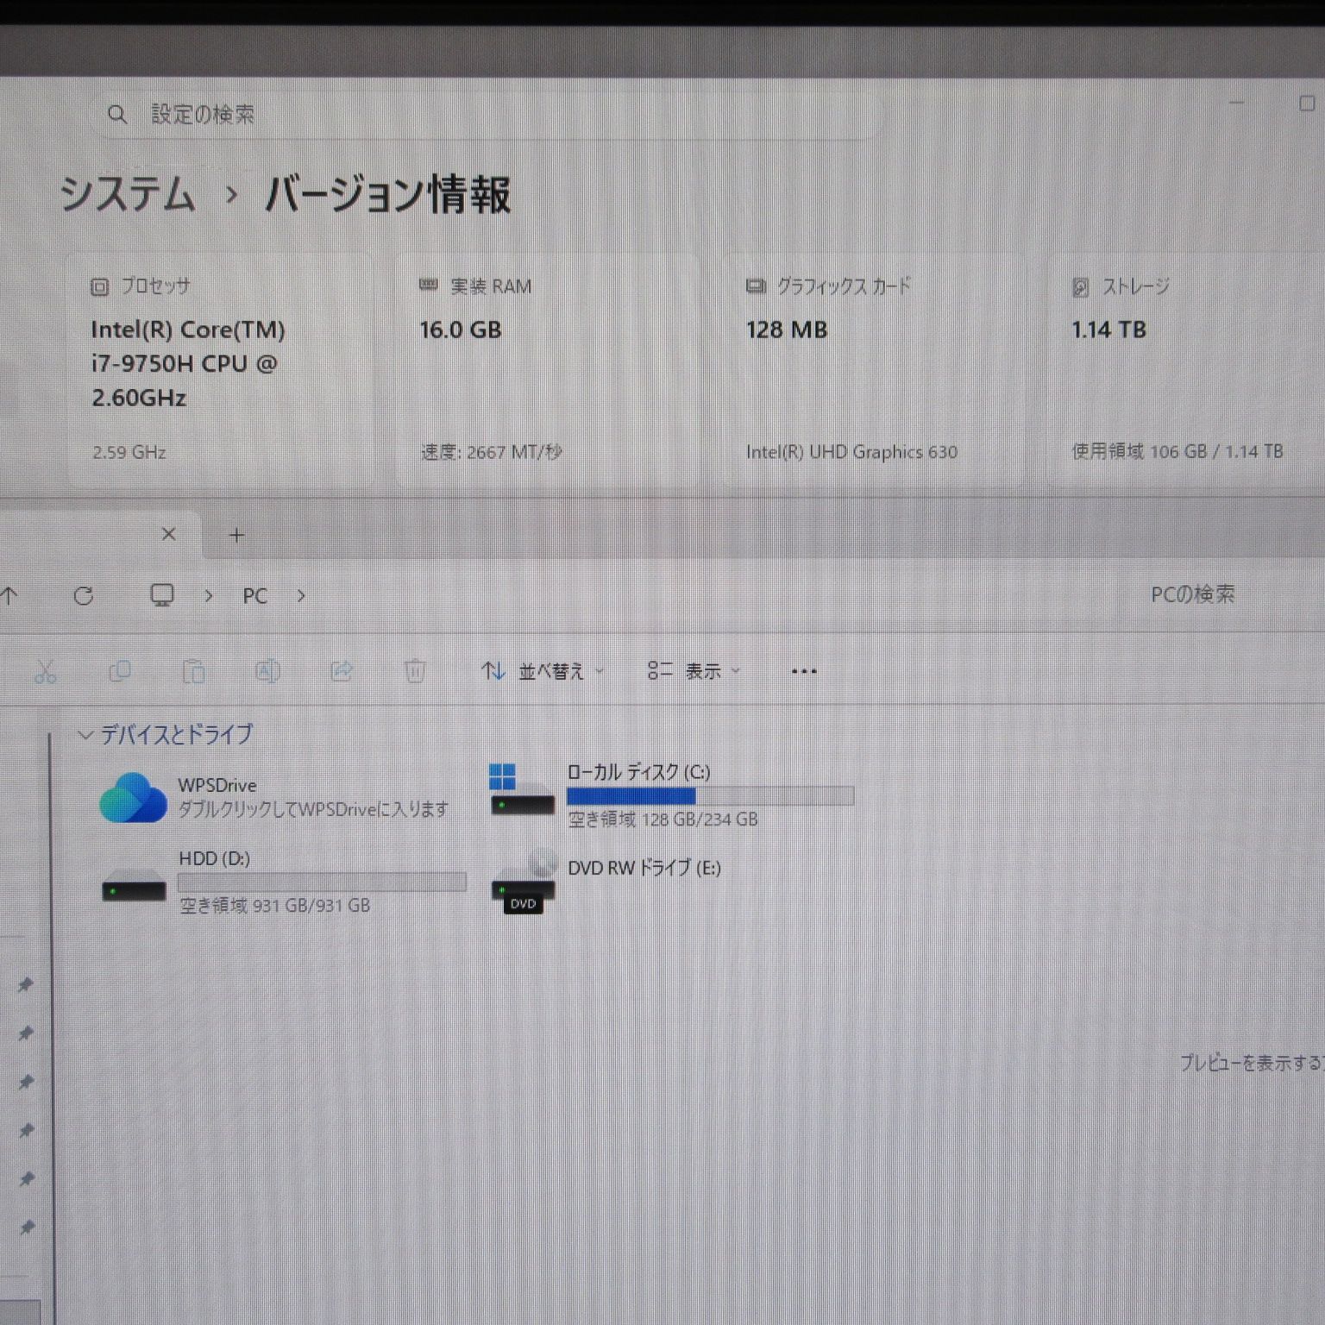The height and width of the screenshot is (1325, 1325).
Task: Open the three-dot more options menu
Action: (804, 671)
